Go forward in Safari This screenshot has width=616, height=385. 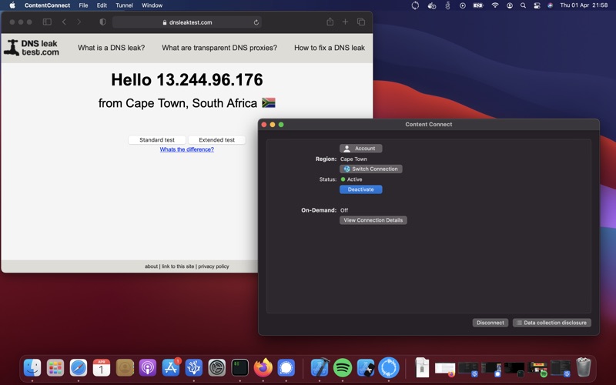pyautogui.click(x=79, y=22)
